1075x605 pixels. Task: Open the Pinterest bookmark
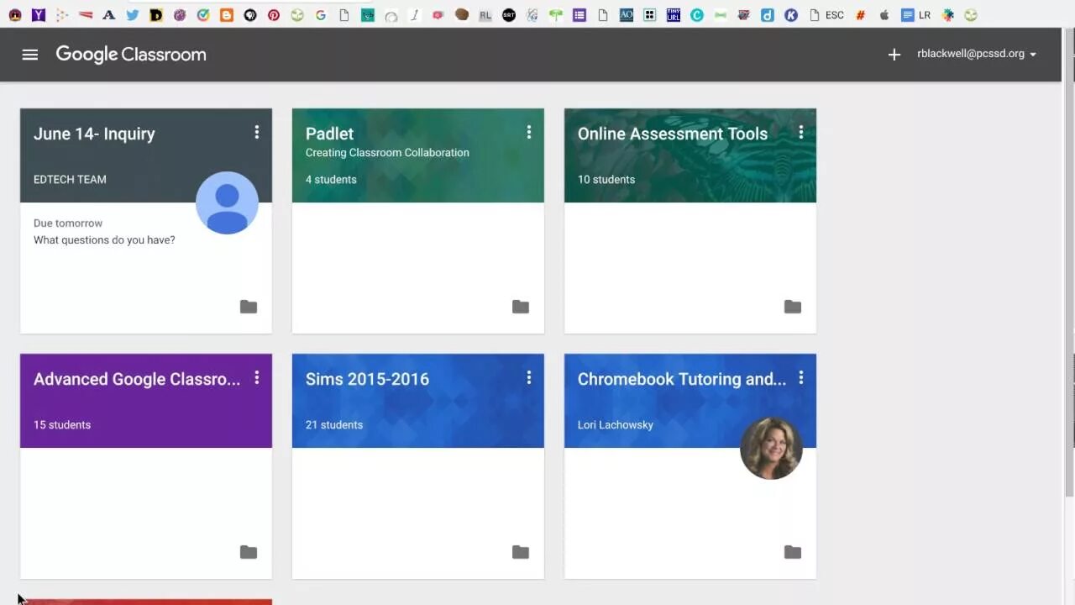click(x=273, y=14)
